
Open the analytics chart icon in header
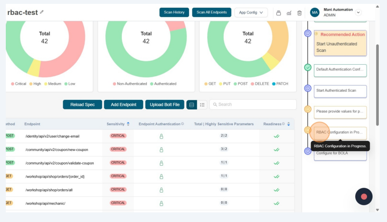pos(289,13)
